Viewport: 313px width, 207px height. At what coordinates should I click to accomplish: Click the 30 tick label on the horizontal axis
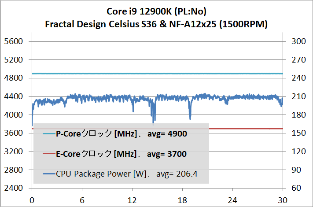(283, 199)
